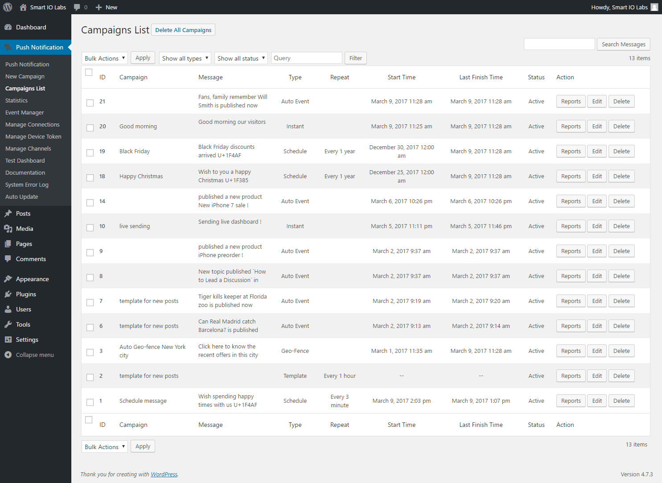Viewport: 662px width, 483px height.
Task: Open Manage Channels submenu item
Action: (28, 149)
